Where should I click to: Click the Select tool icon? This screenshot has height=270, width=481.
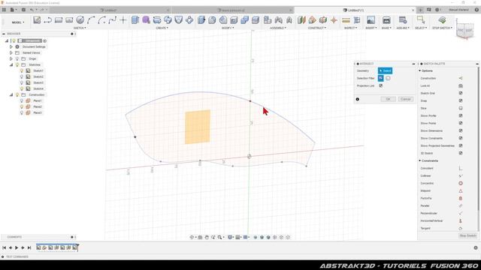pos(421,20)
